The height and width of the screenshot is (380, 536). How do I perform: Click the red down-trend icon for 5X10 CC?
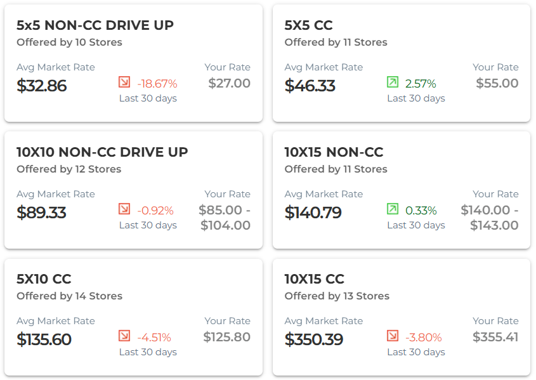point(124,336)
